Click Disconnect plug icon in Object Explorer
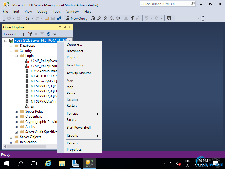Viewport: 225px width, 169px height. (30, 34)
